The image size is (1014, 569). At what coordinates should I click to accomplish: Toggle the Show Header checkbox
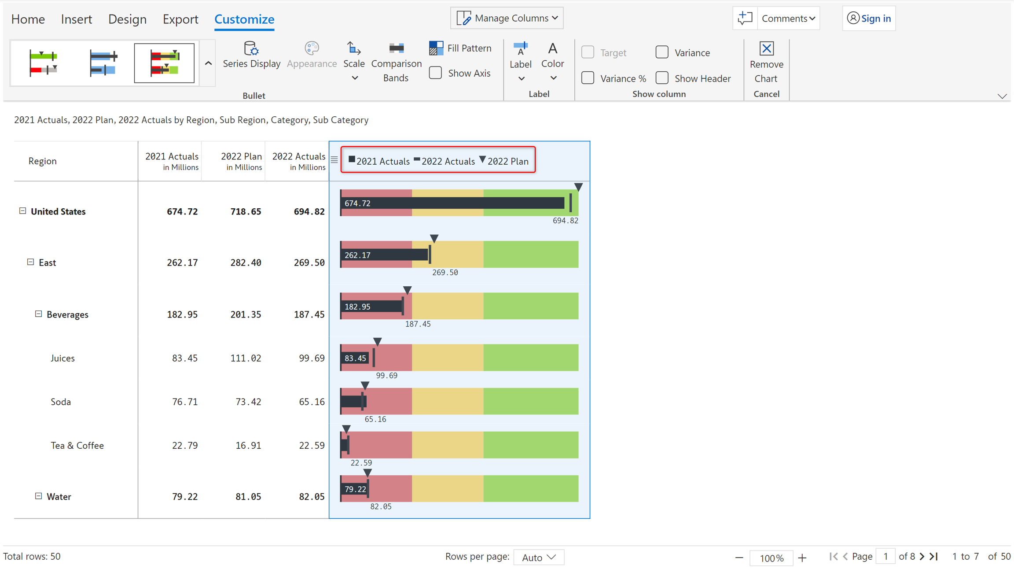(x=661, y=78)
